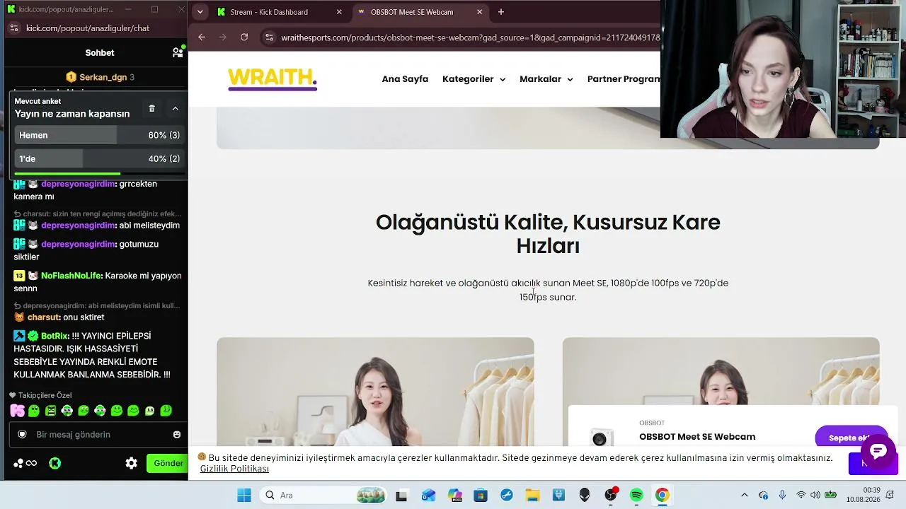Close the Stream - Kick Dashboard tab
Screen dimensions: 906x509
tap(339, 12)
